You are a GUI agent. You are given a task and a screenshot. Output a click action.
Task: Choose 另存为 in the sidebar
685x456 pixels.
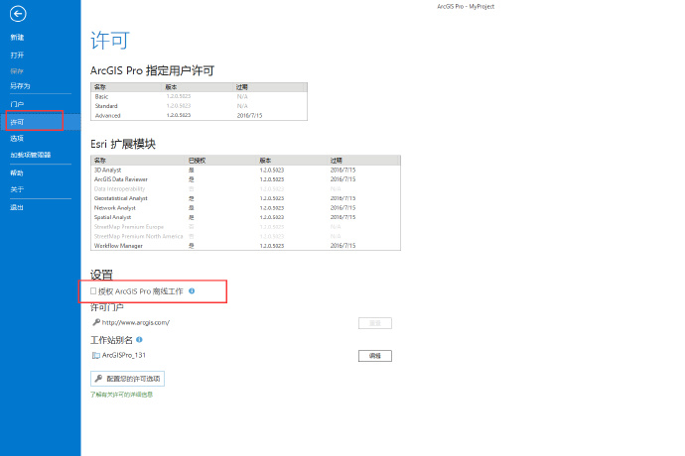tap(20, 86)
